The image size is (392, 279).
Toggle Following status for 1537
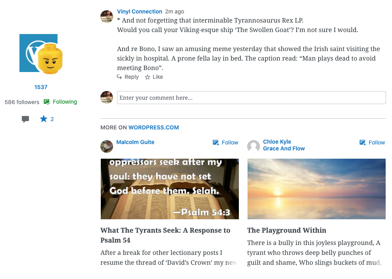(x=60, y=102)
